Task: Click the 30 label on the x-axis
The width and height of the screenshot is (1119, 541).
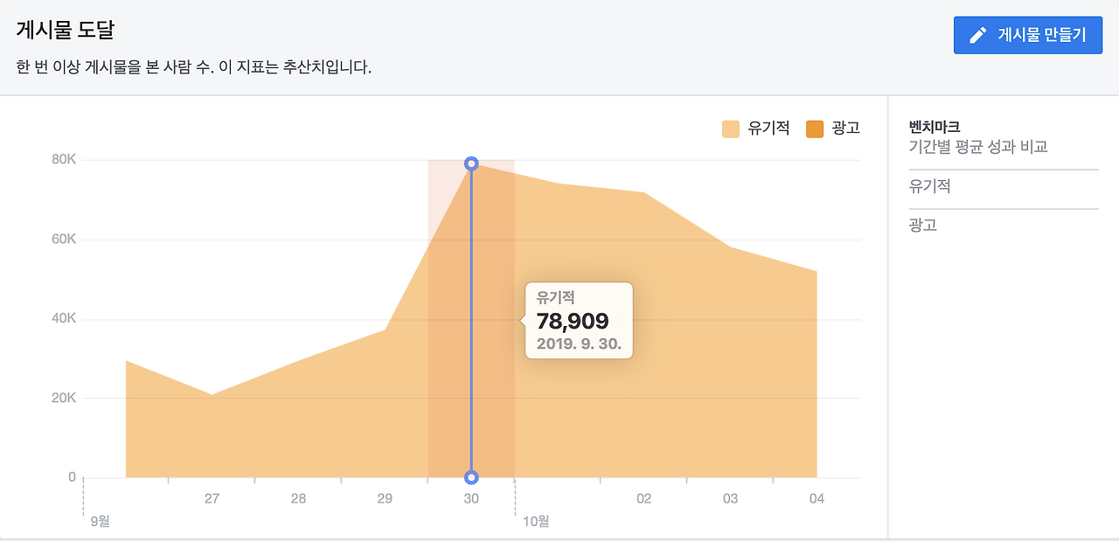Action: [x=471, y=496]
